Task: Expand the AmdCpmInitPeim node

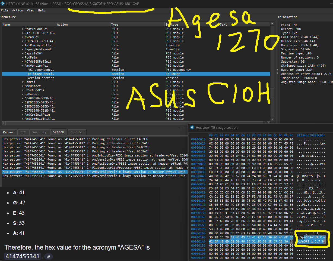Action: pos(22,115)
